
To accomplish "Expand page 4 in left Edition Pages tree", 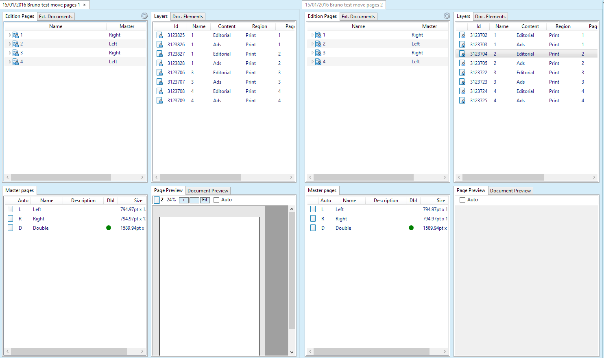I will coord(10,62).
